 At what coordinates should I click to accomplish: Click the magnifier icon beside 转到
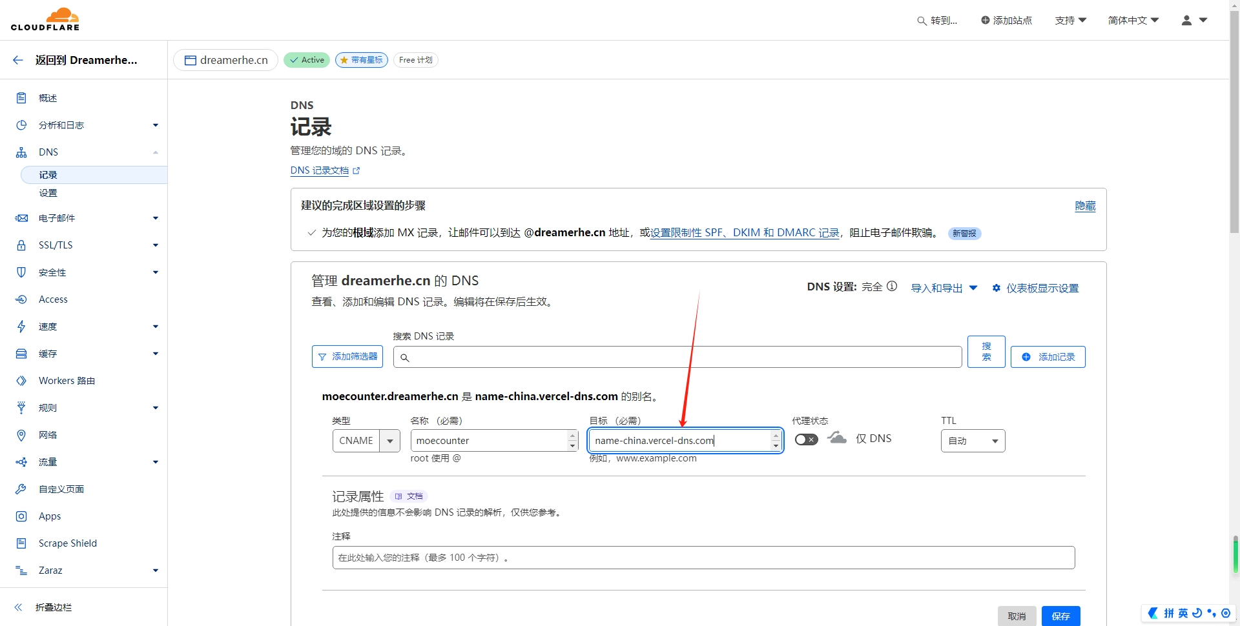922,21
